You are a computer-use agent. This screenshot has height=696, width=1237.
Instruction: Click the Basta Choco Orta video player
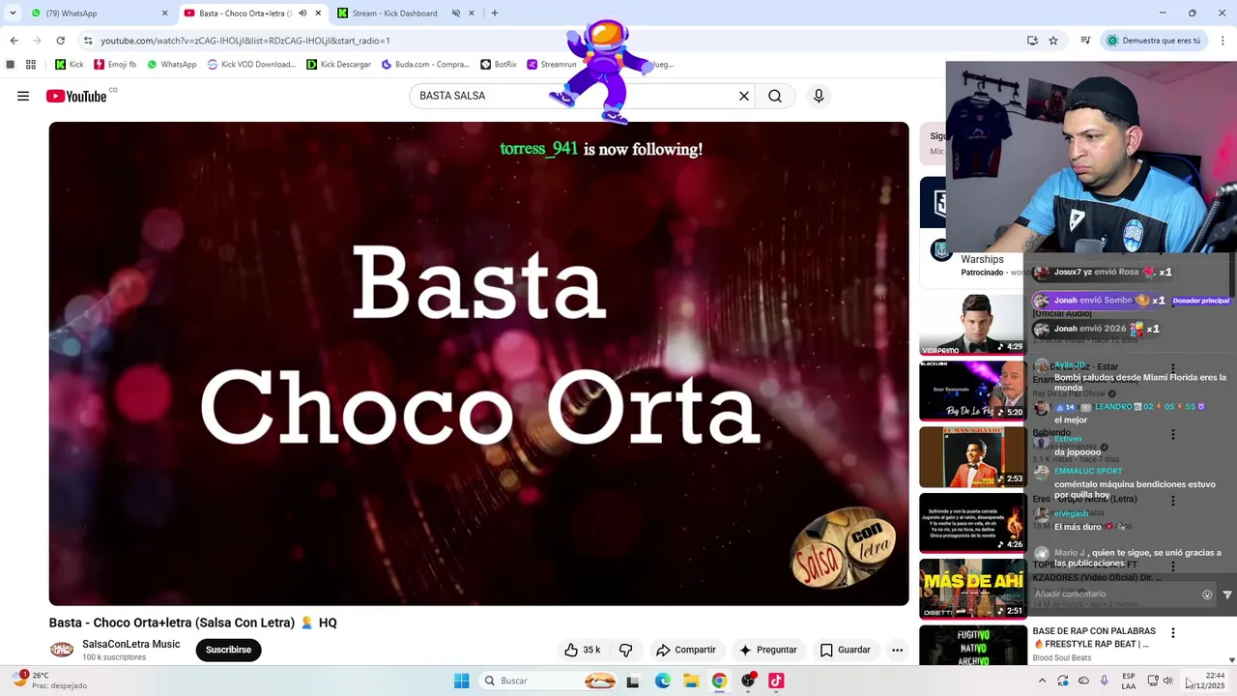[478, 363]
